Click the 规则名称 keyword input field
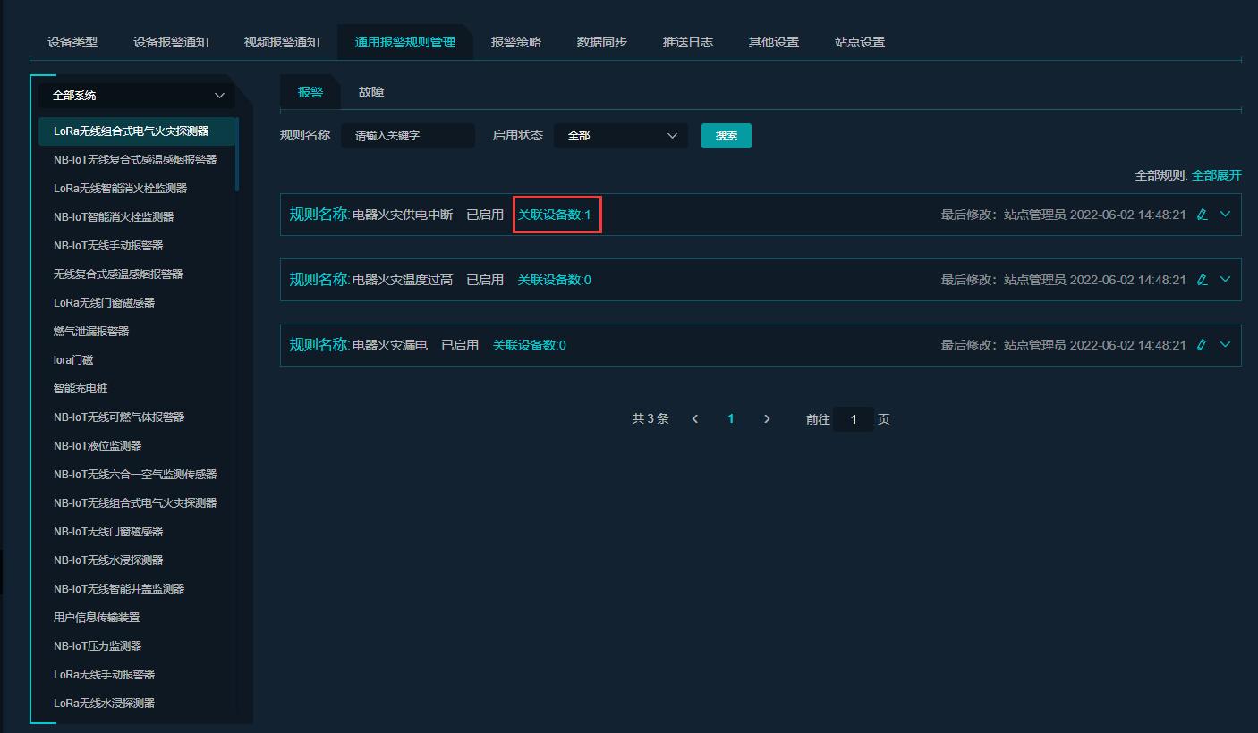 click(x=408, y=136)
